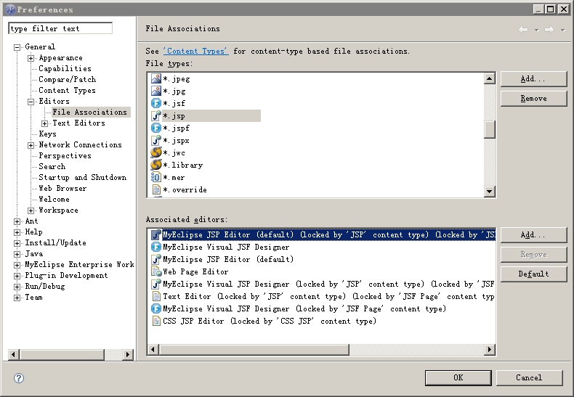The height and width of the screenshot is (397, 574).
Task: Collapse the General tree node
Action: coord(17,47)
